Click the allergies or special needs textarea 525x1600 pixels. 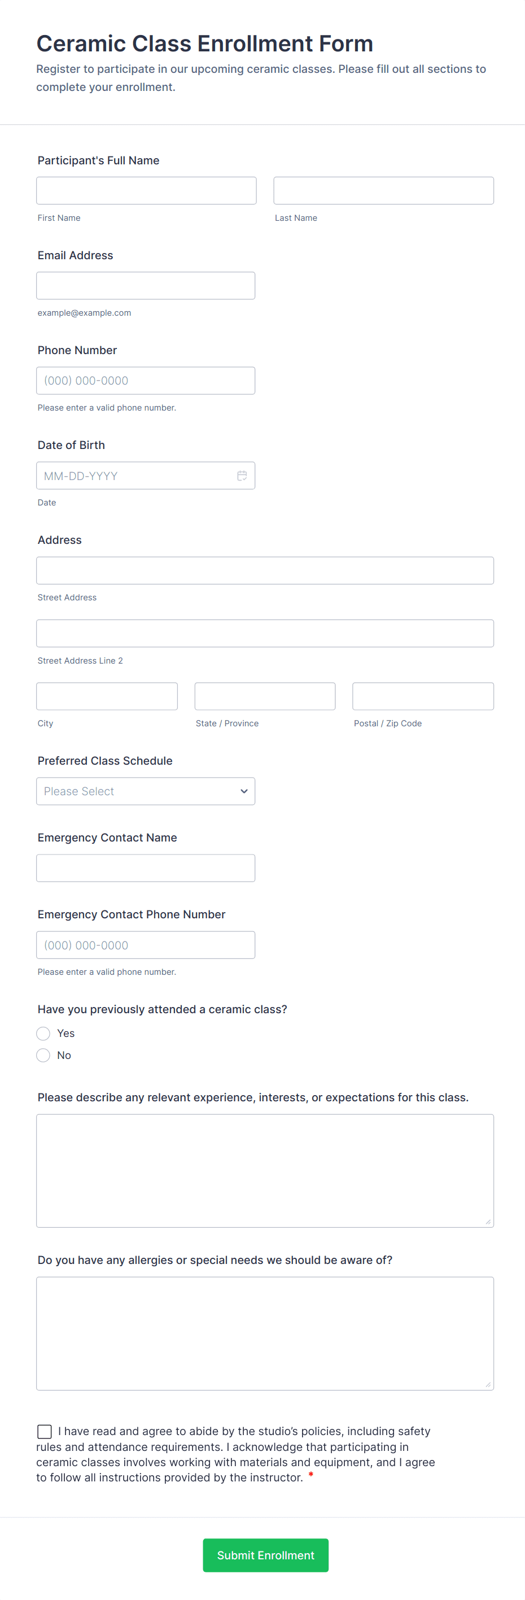click(x=265, y=1333)
